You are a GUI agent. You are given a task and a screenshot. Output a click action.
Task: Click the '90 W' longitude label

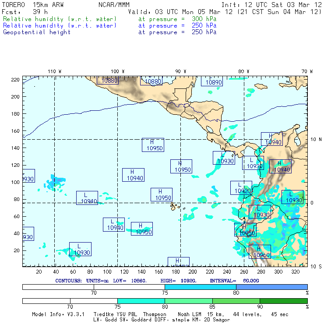(x=180, y=71)
